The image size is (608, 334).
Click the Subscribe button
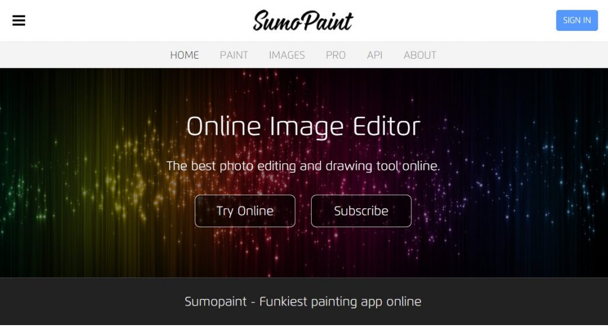coord(361,211)
